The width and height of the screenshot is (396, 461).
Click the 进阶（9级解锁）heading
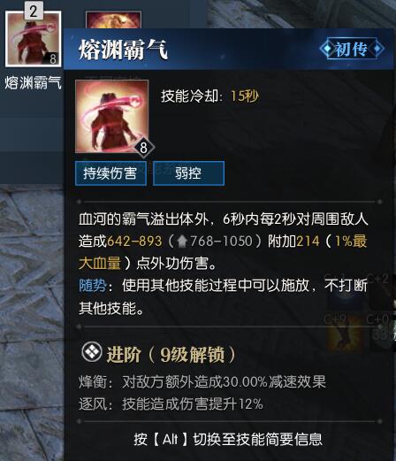(x=171, y=354)
